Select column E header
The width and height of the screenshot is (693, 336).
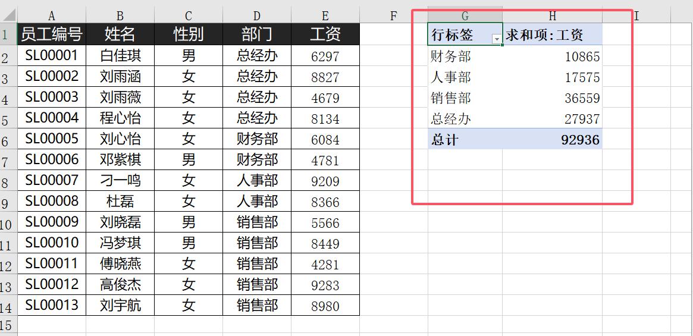[325, 16]
